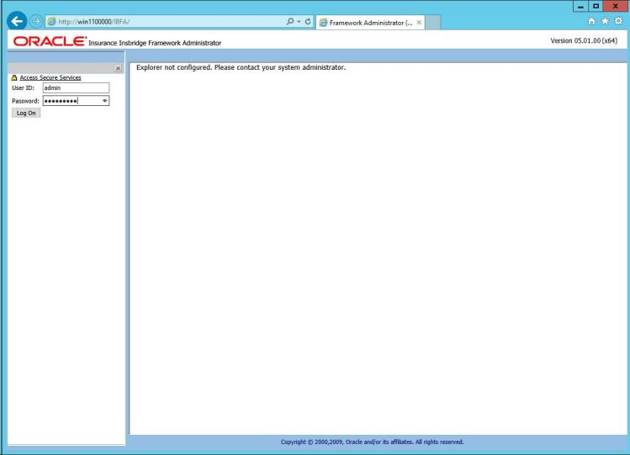Click the Explorer not configured message
The image size is (630, 455).
[241, 67]
